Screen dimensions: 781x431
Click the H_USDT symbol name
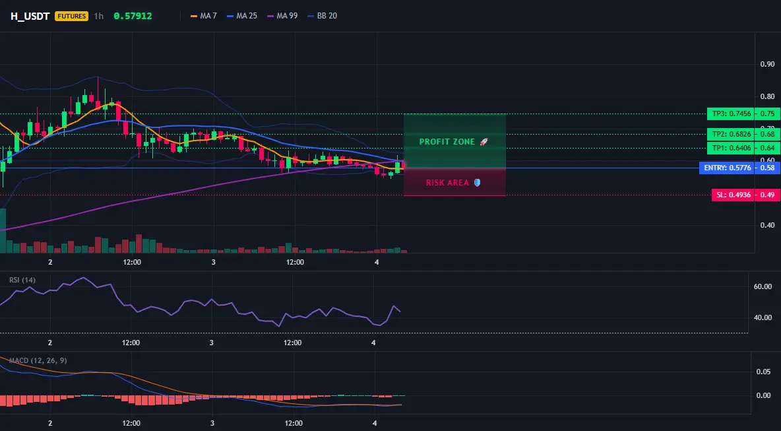30,16
